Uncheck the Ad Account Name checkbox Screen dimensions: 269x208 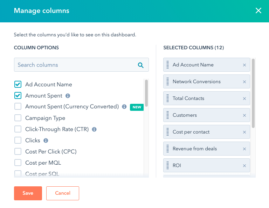18,85
